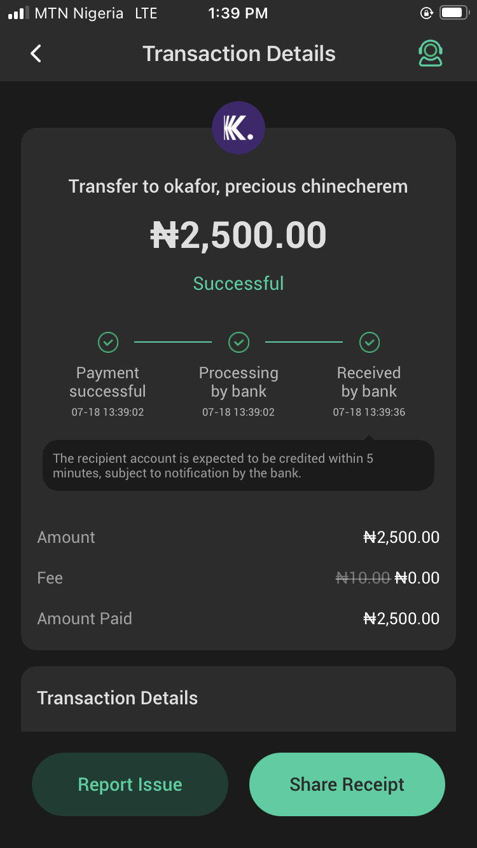Tap the Processing by bank checkmark

(x=238, y=343)
